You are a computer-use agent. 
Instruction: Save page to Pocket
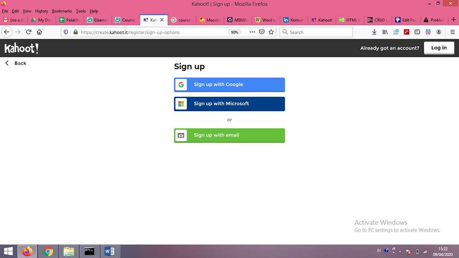[x=262, y=32]
